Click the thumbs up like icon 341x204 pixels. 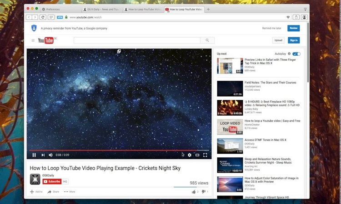194,192
